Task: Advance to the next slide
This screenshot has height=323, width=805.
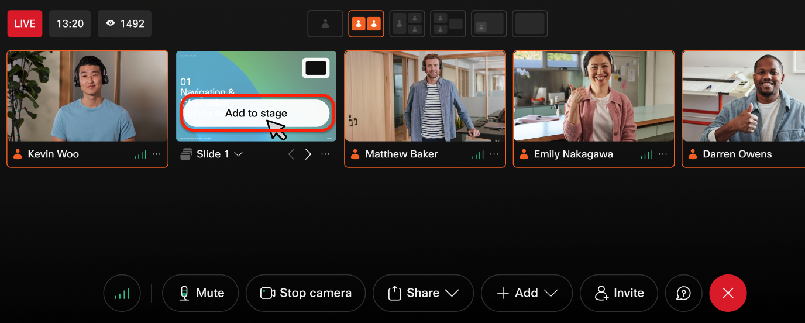Action: (308, 154)
